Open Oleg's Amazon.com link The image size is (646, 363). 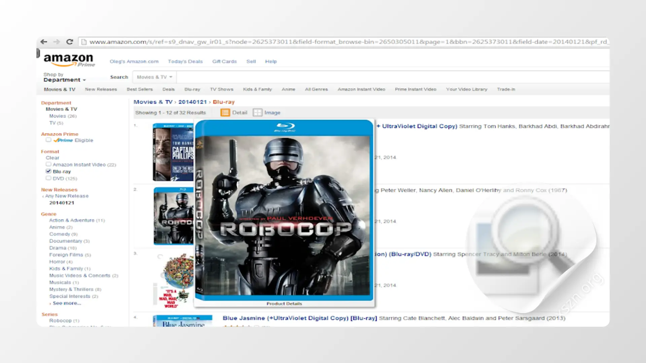134,62
